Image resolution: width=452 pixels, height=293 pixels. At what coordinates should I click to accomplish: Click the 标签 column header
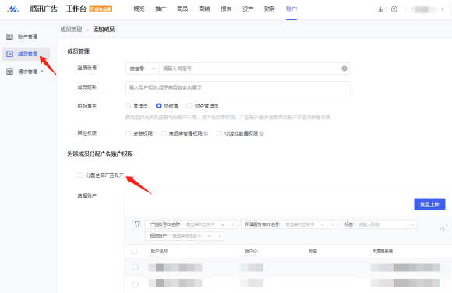[x=313, y=251]
